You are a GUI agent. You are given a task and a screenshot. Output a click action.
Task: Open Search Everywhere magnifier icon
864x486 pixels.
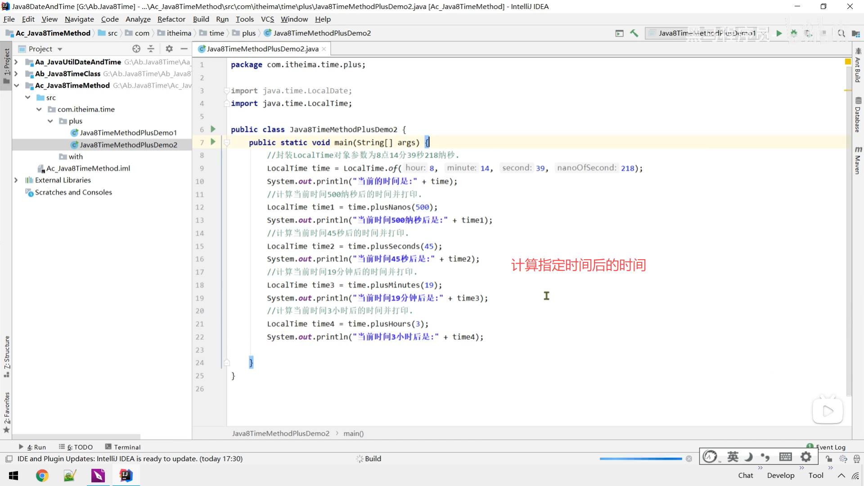[841, 33]
